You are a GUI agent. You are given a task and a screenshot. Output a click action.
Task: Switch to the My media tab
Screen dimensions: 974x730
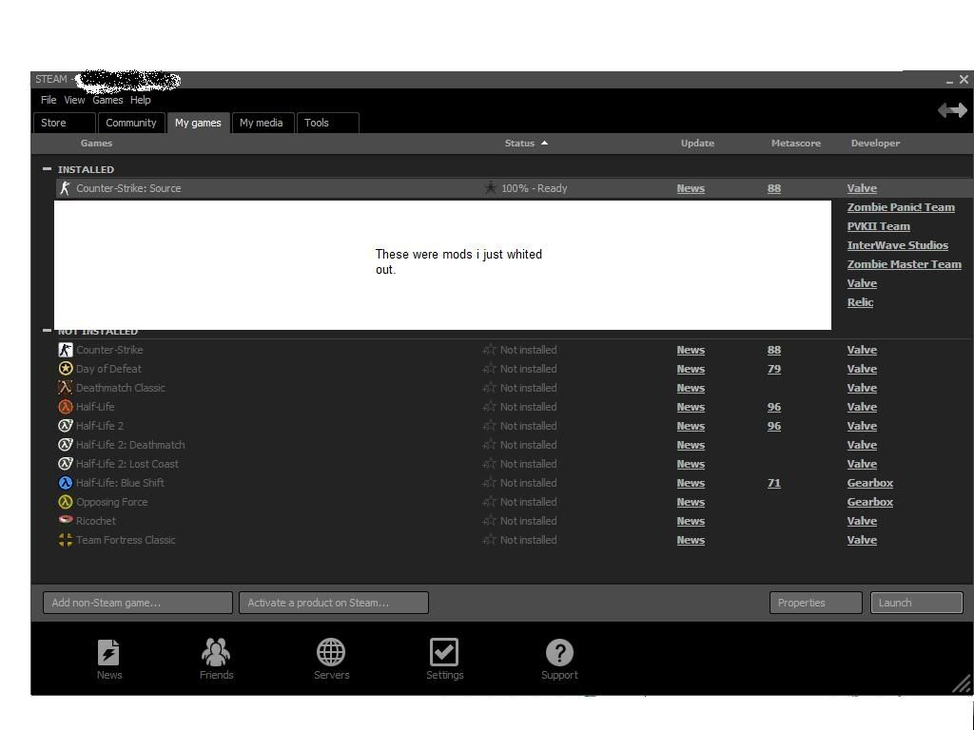262,123
